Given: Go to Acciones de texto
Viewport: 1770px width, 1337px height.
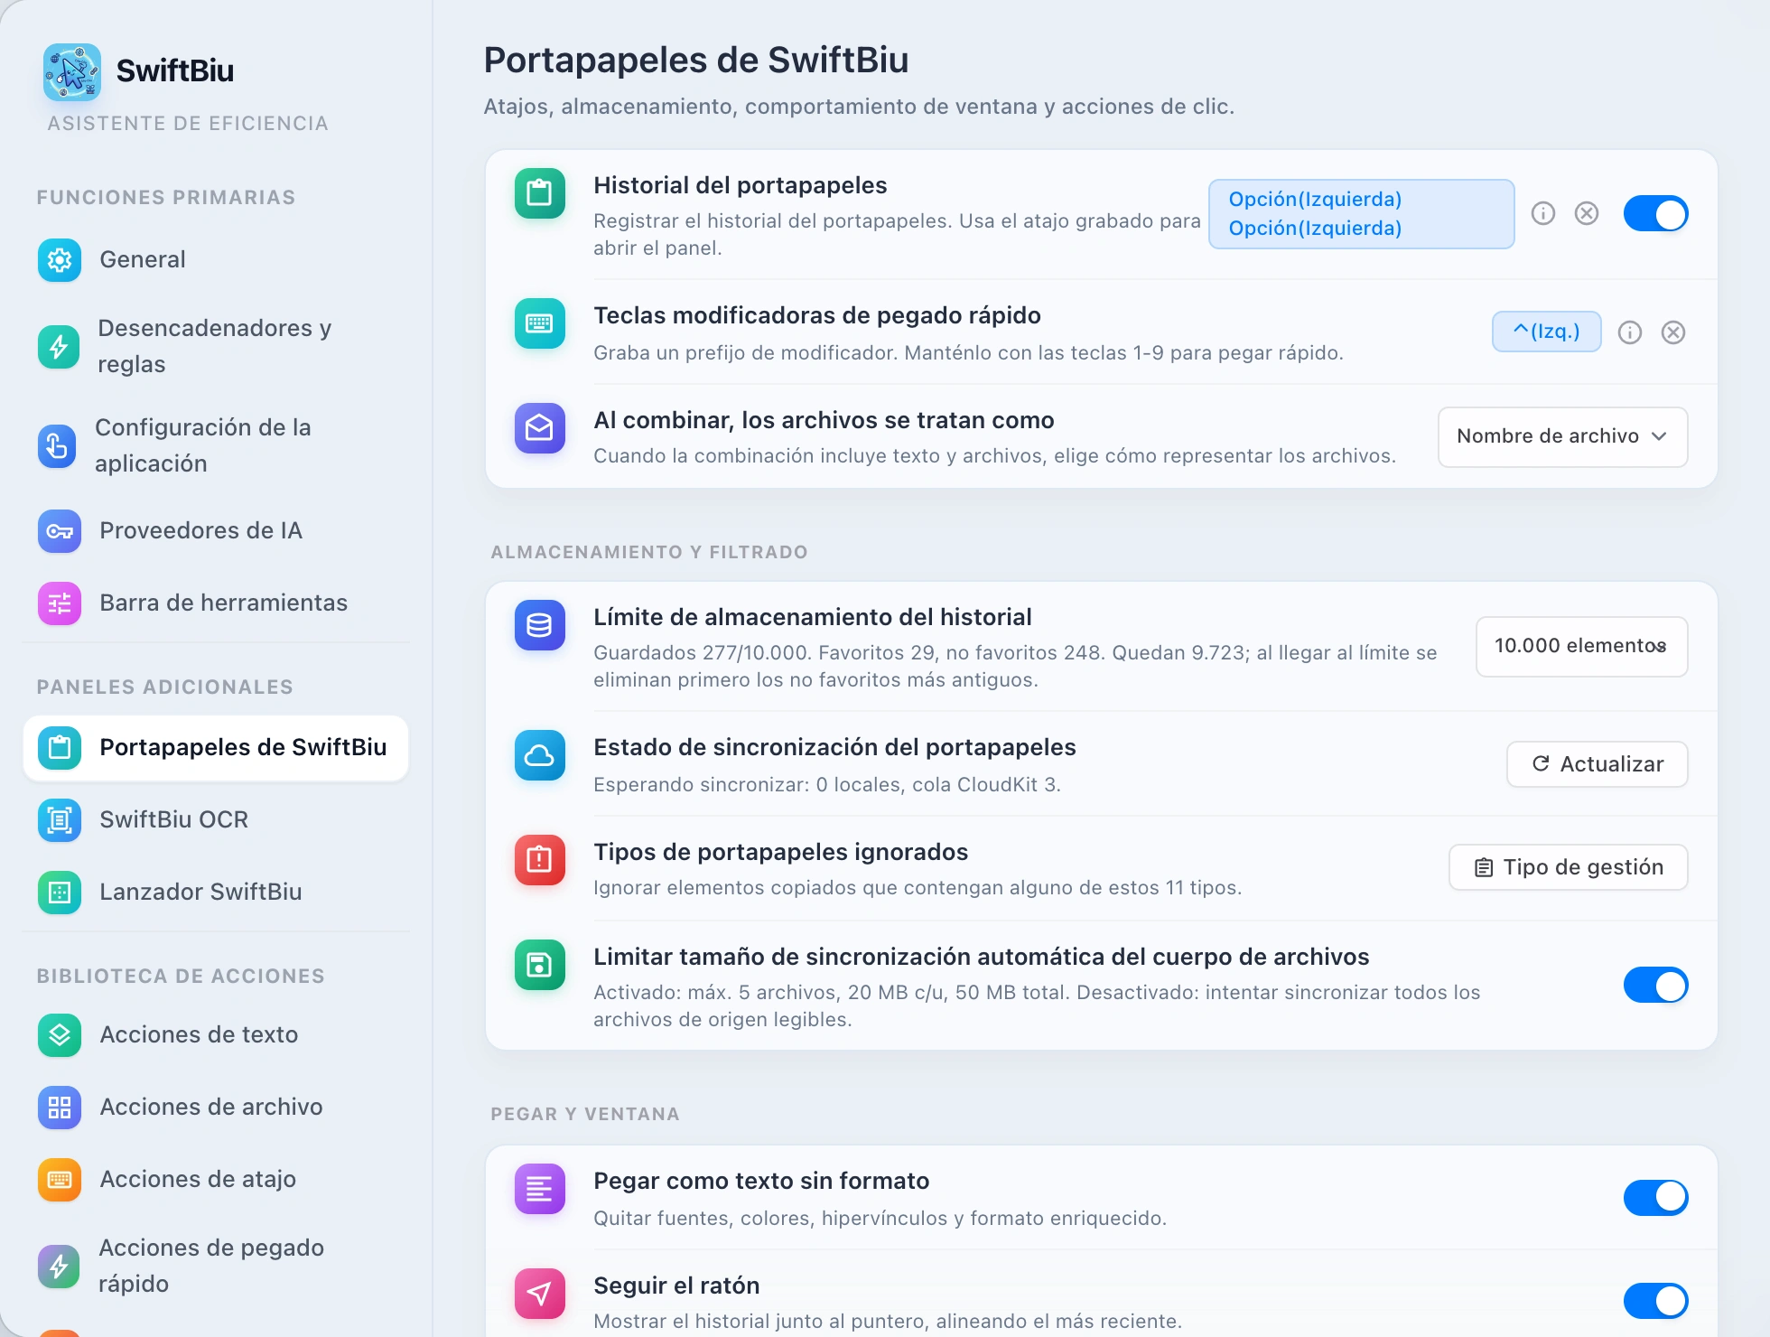Looking at the screenshot, I should 215,1035.
